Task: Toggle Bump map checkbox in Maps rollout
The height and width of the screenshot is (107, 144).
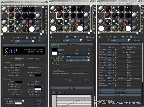Action: [x=115, y=78]
